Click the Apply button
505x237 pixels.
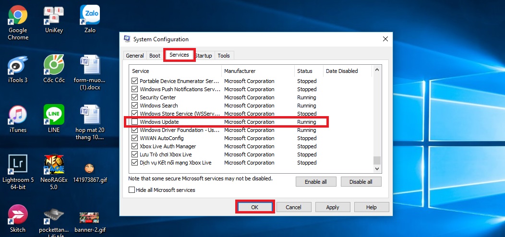coord(333,207)
